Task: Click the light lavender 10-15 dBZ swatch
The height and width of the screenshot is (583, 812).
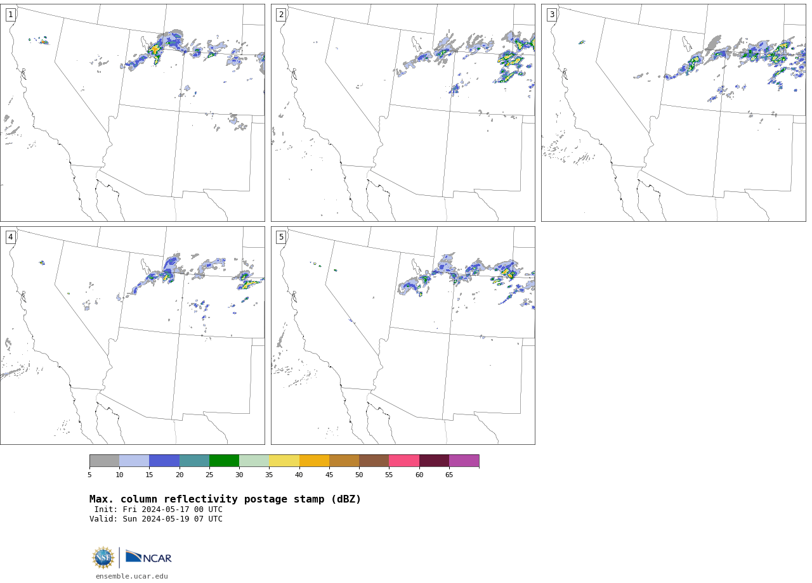Action: tap(134, 461)
